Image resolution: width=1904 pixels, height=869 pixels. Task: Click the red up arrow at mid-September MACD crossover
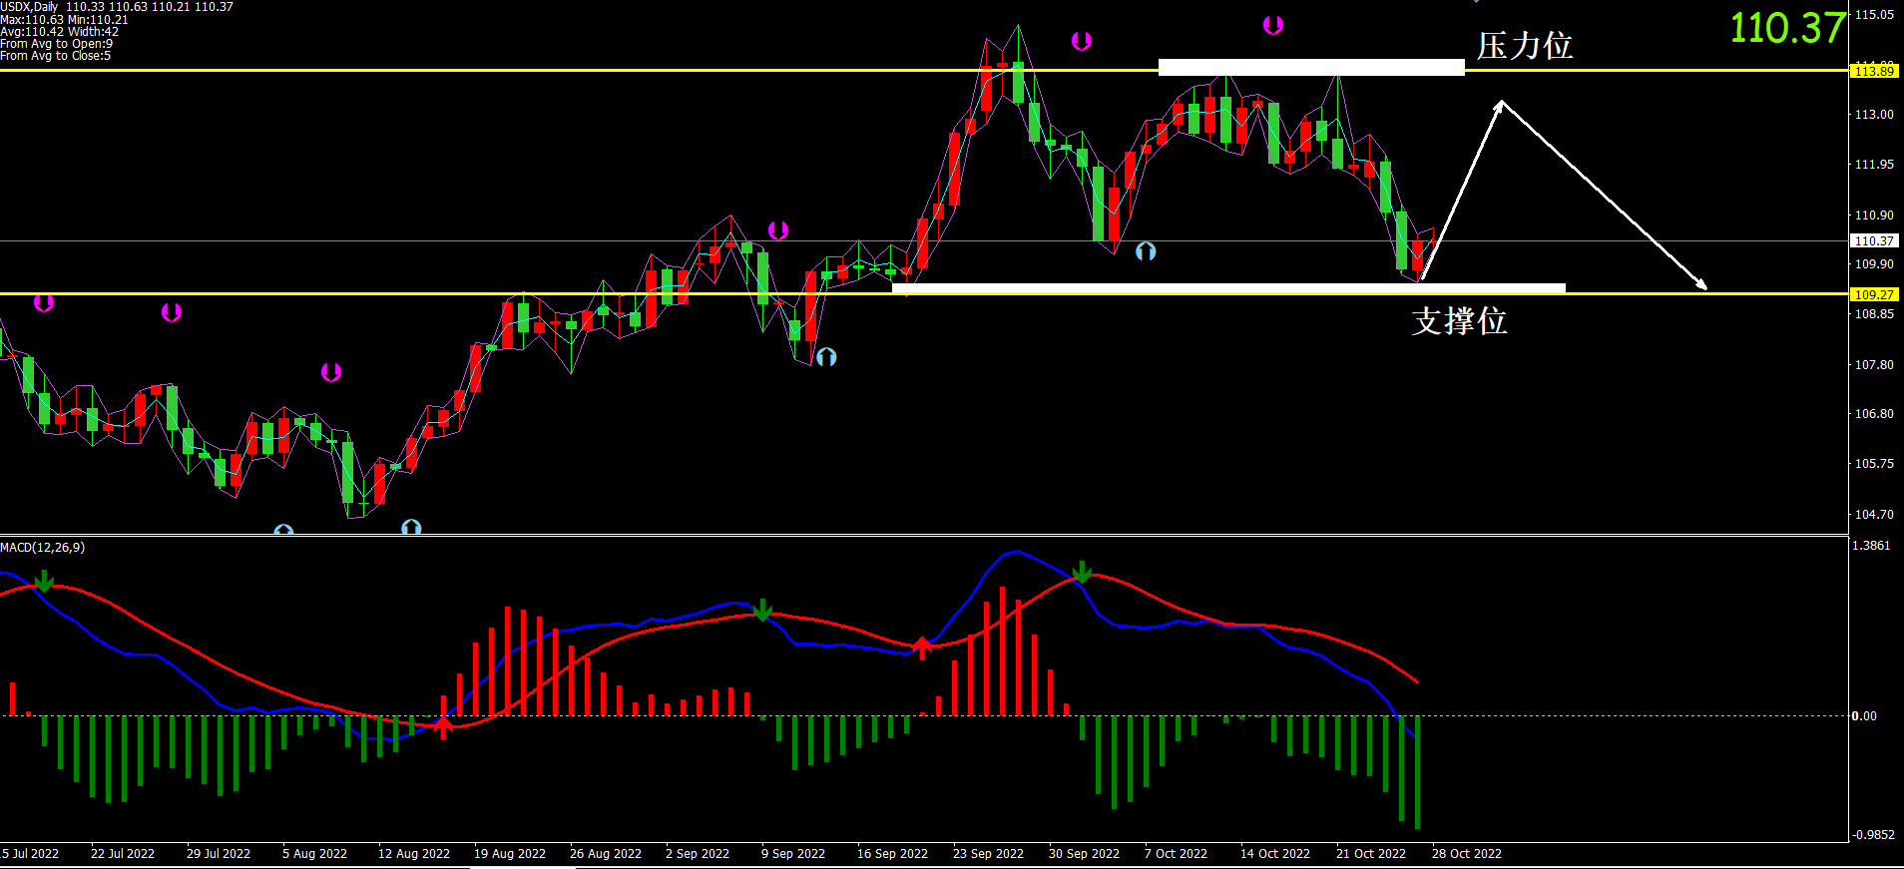(x=923, y=647)
